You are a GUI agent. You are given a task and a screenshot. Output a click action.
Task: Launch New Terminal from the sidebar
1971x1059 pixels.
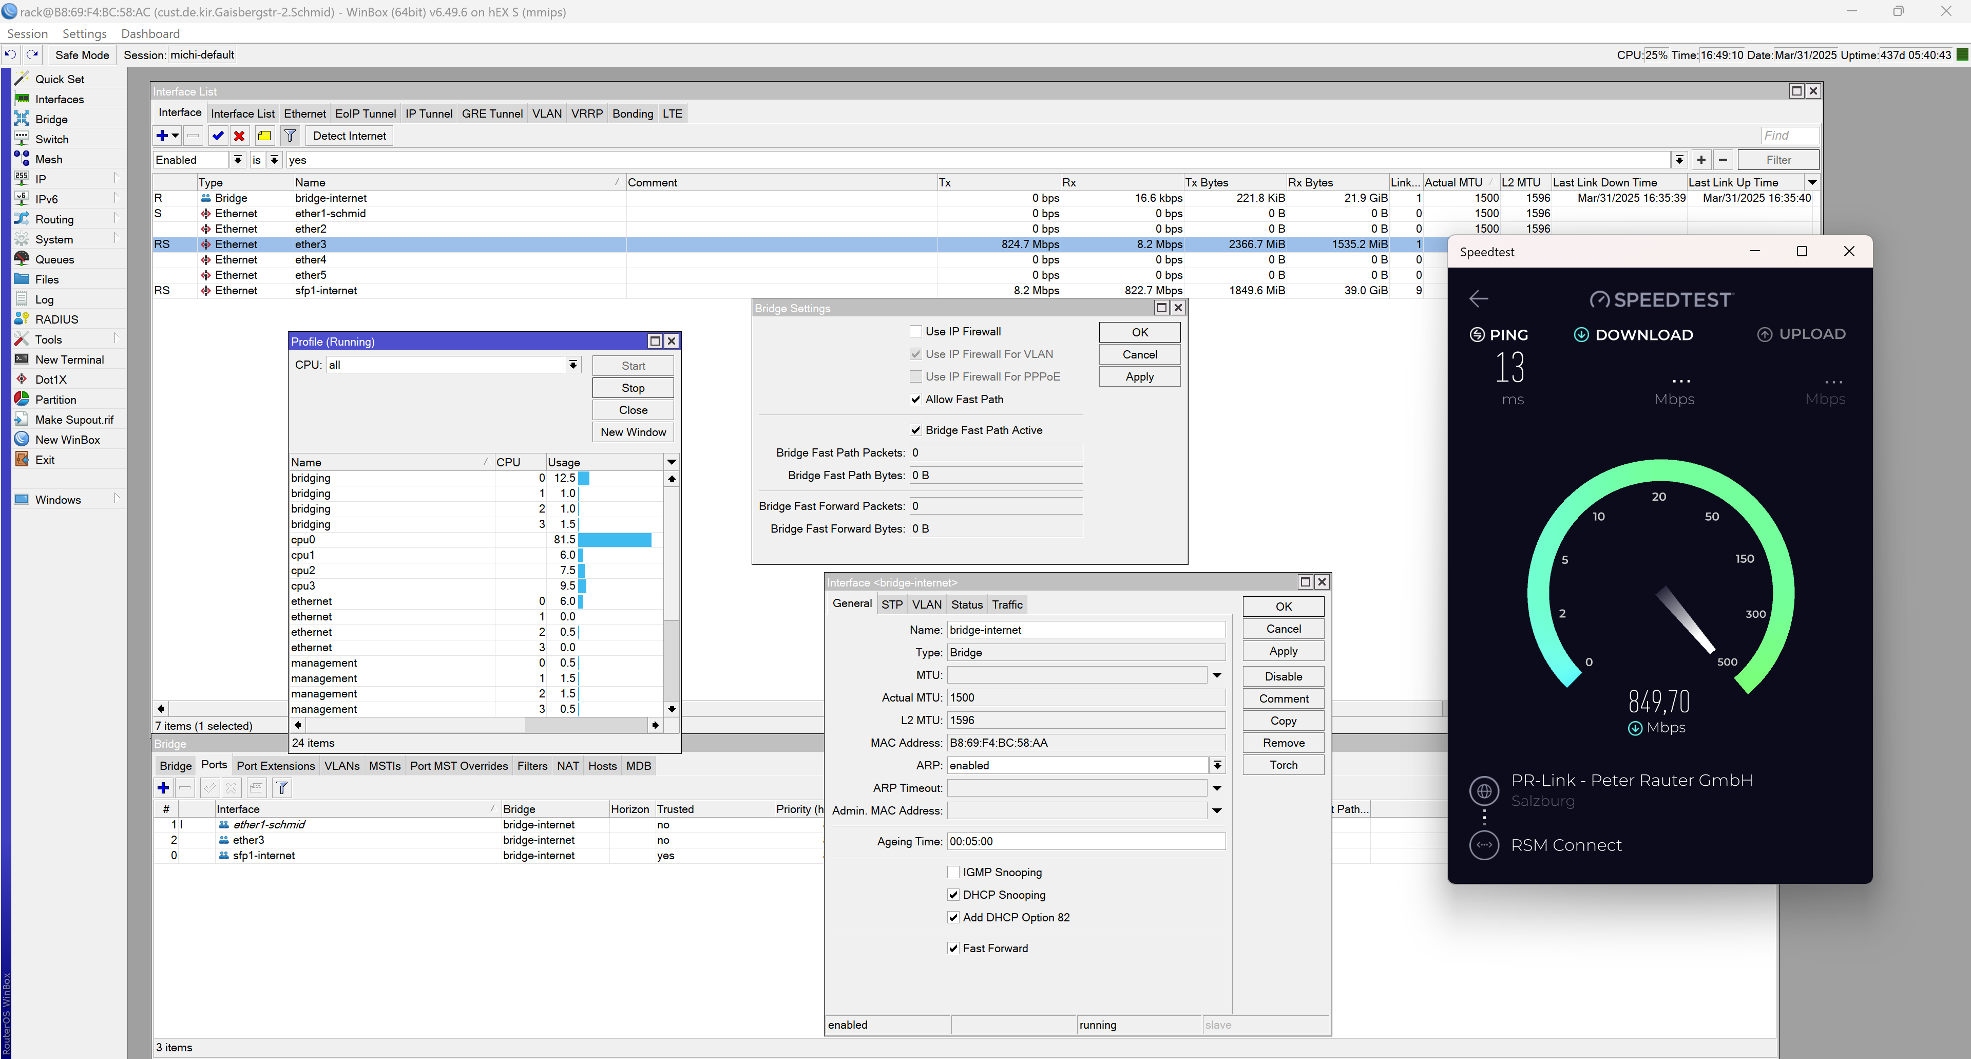(x=70, y=359)
